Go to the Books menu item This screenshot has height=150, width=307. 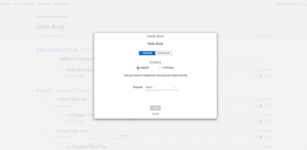[x=16, y=4]
